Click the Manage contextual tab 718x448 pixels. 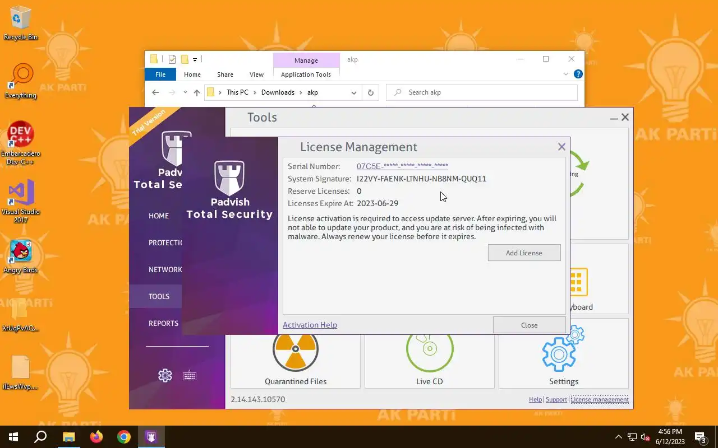pyautogui.click(x=306, y=60)
